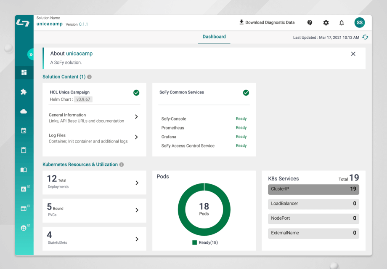Select the clipboard icon in sidebar
The width and height of the screenshot is (387, 269).
24,150
